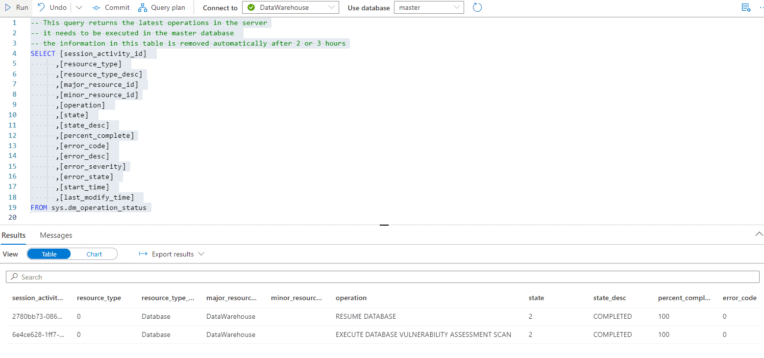Click the Commit button
764x358 pixels.
coord(111,7)
